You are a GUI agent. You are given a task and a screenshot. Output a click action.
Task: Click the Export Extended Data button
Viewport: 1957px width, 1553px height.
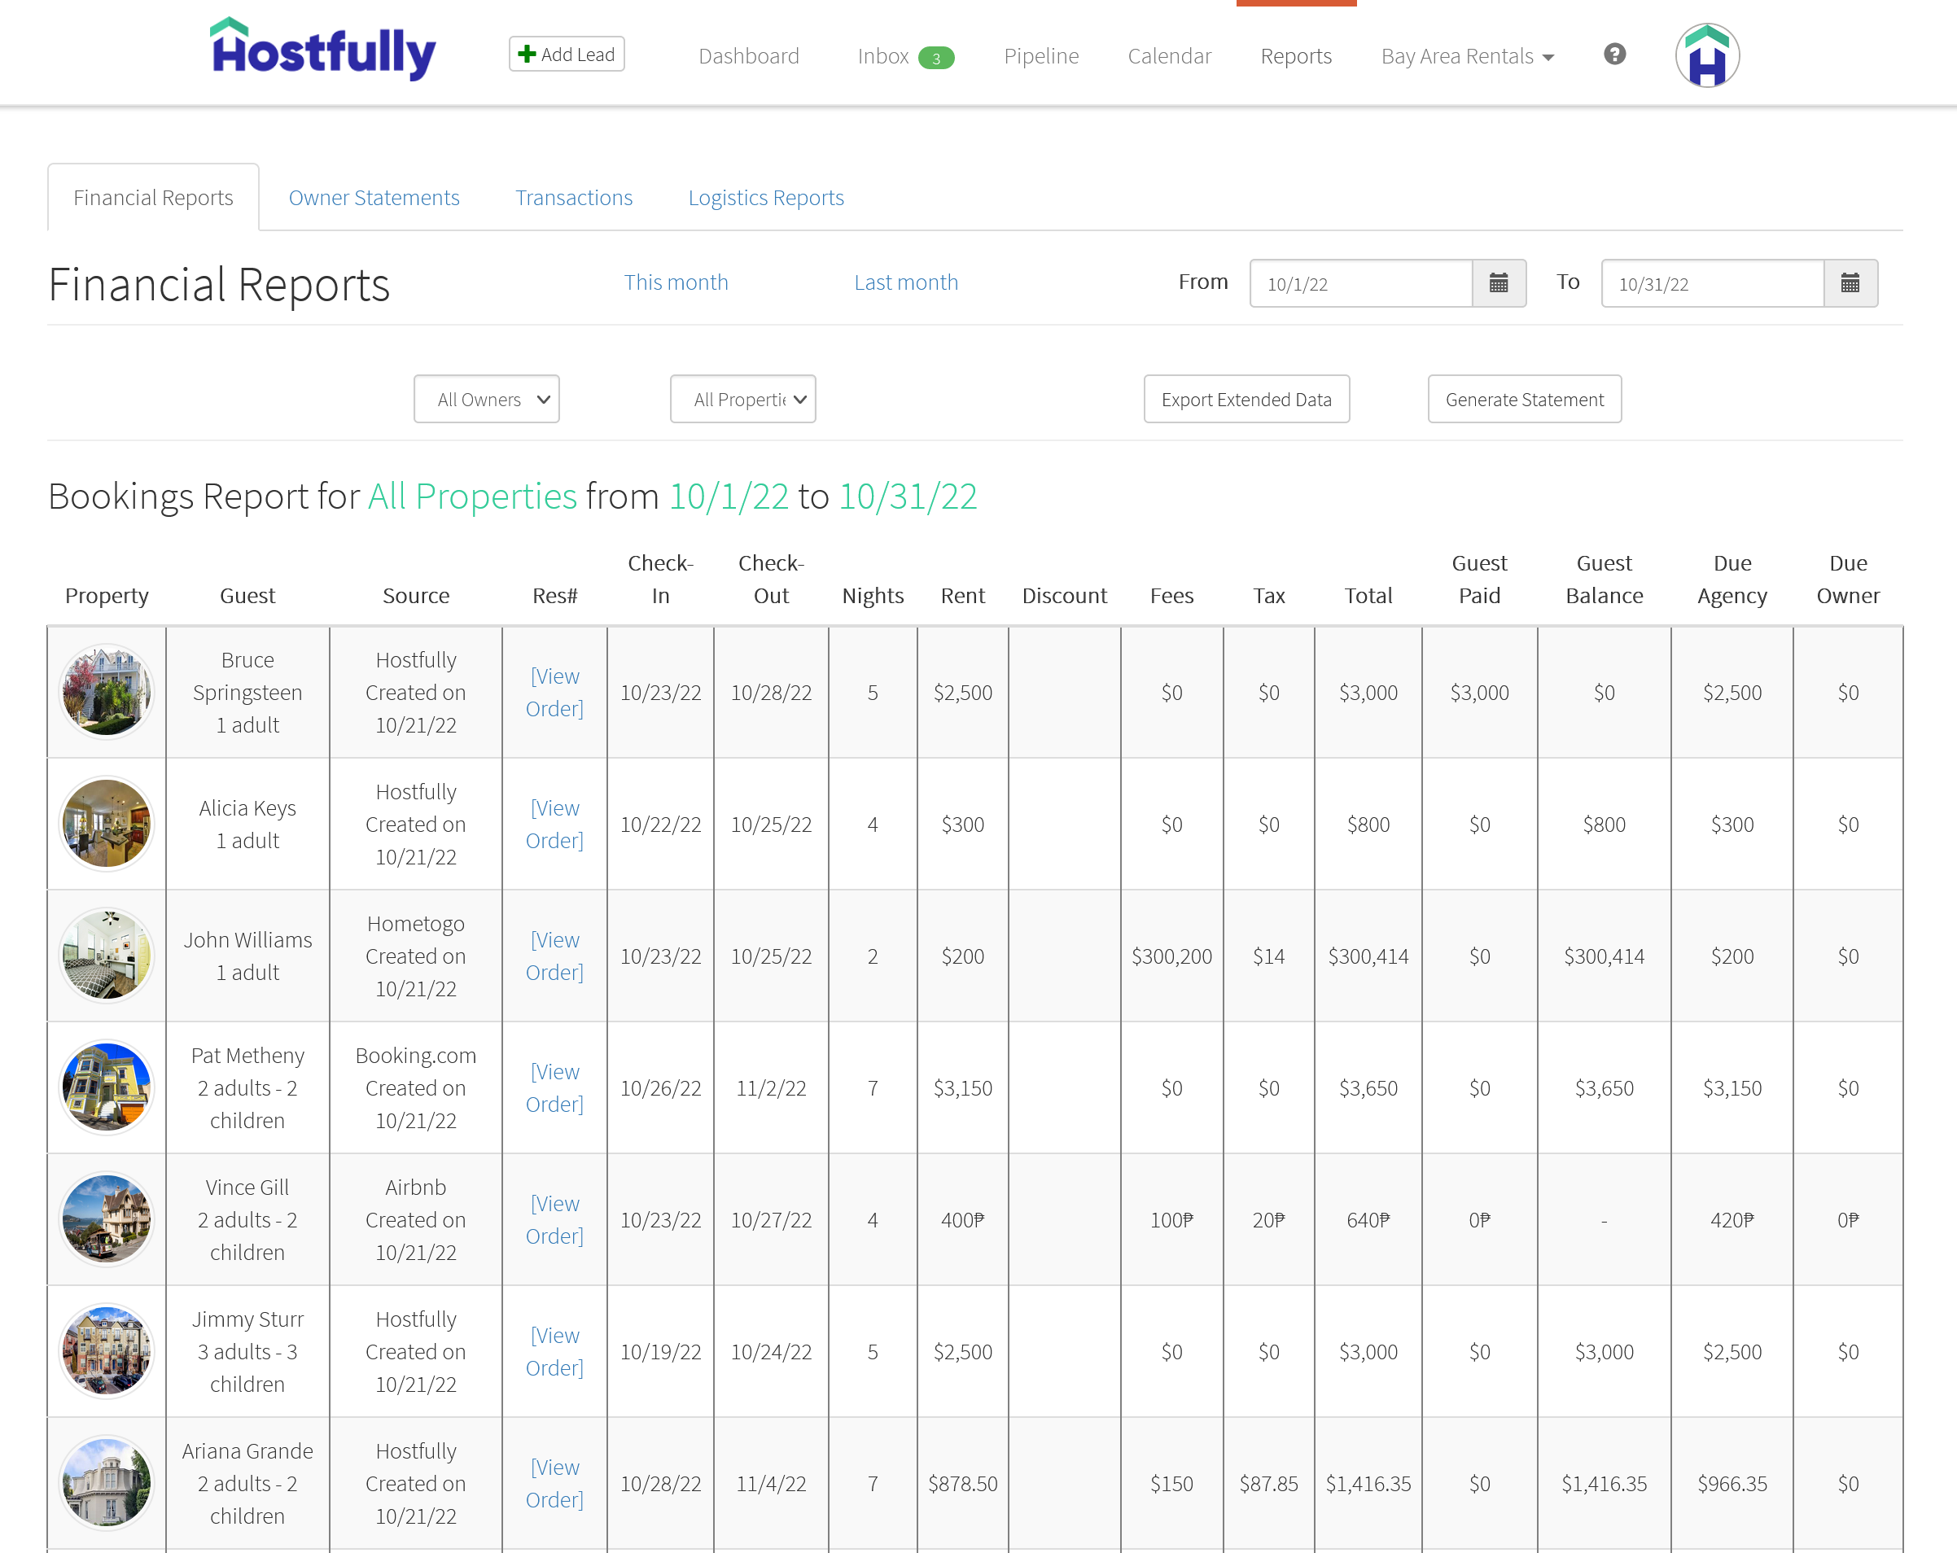click(1246, 399)
